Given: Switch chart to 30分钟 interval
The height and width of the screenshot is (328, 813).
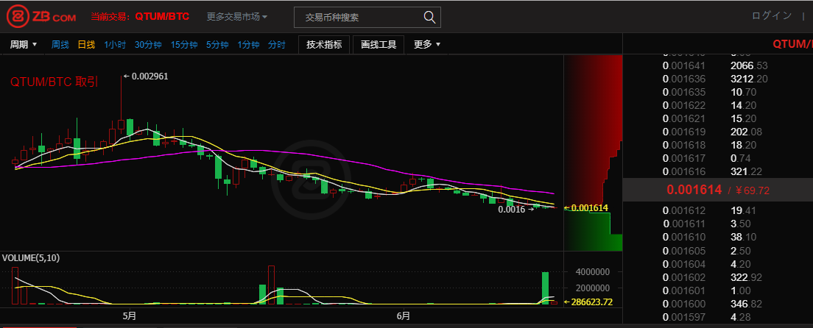Looking at the screenshot, I should pyautogui.click(x=148, y=45).
